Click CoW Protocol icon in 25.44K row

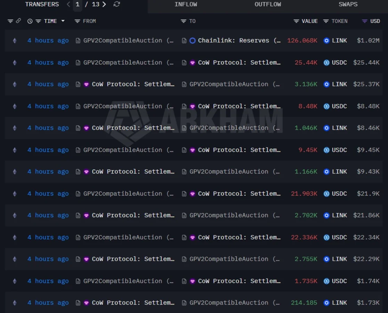point(193,63)
